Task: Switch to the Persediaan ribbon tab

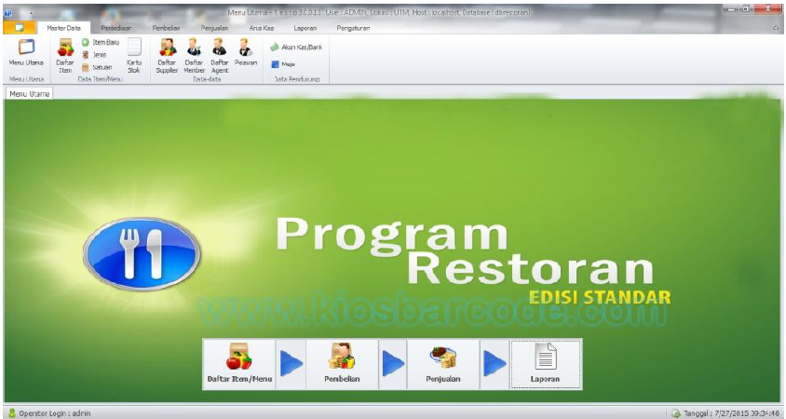Action: (115, 29)
